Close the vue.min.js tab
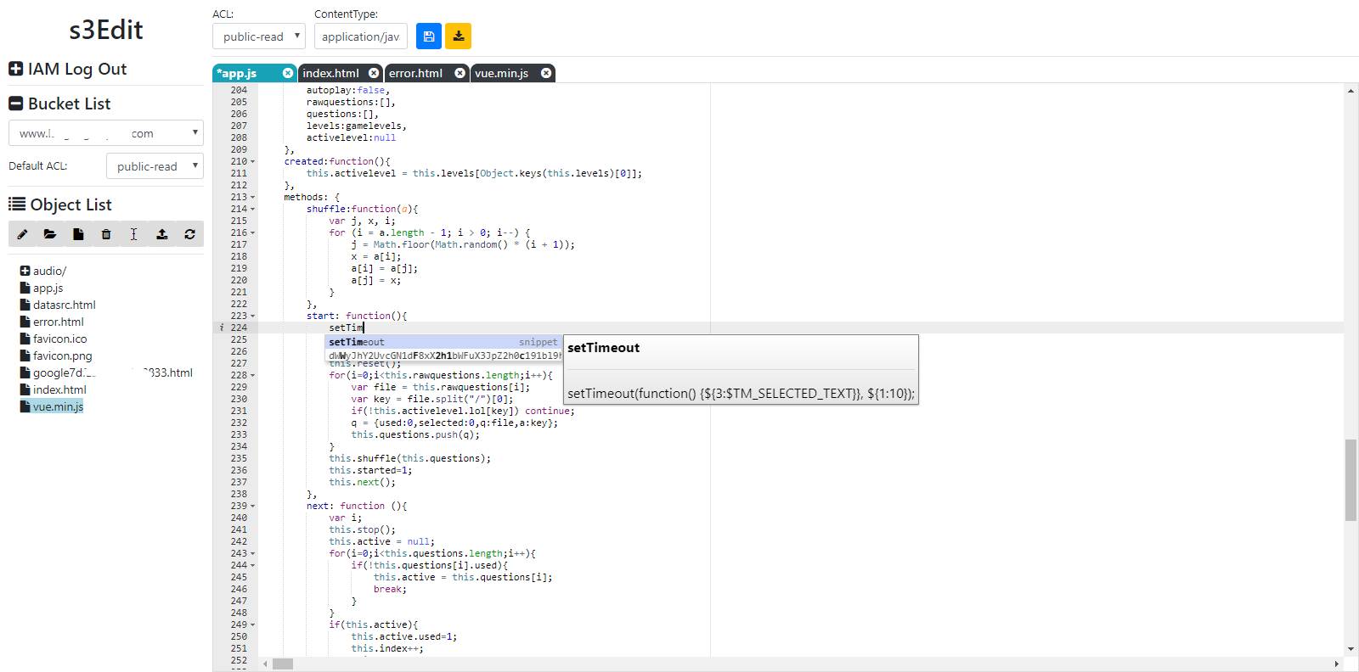 pyautogui.click(x=546, y=73)
